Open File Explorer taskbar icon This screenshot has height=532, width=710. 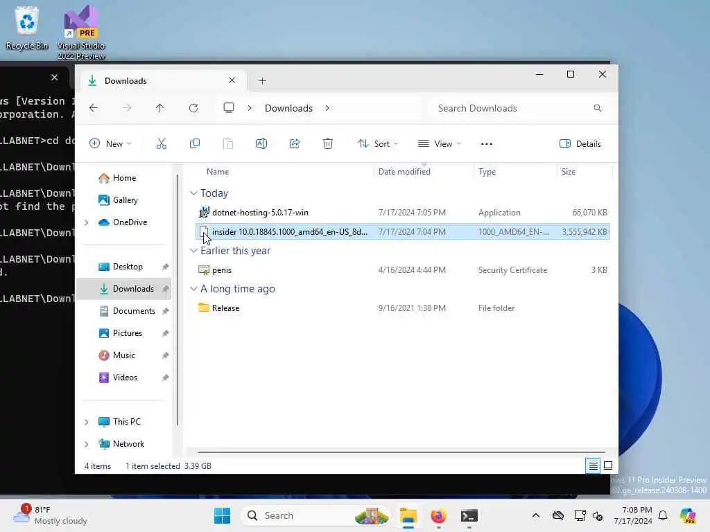point(408,515)
